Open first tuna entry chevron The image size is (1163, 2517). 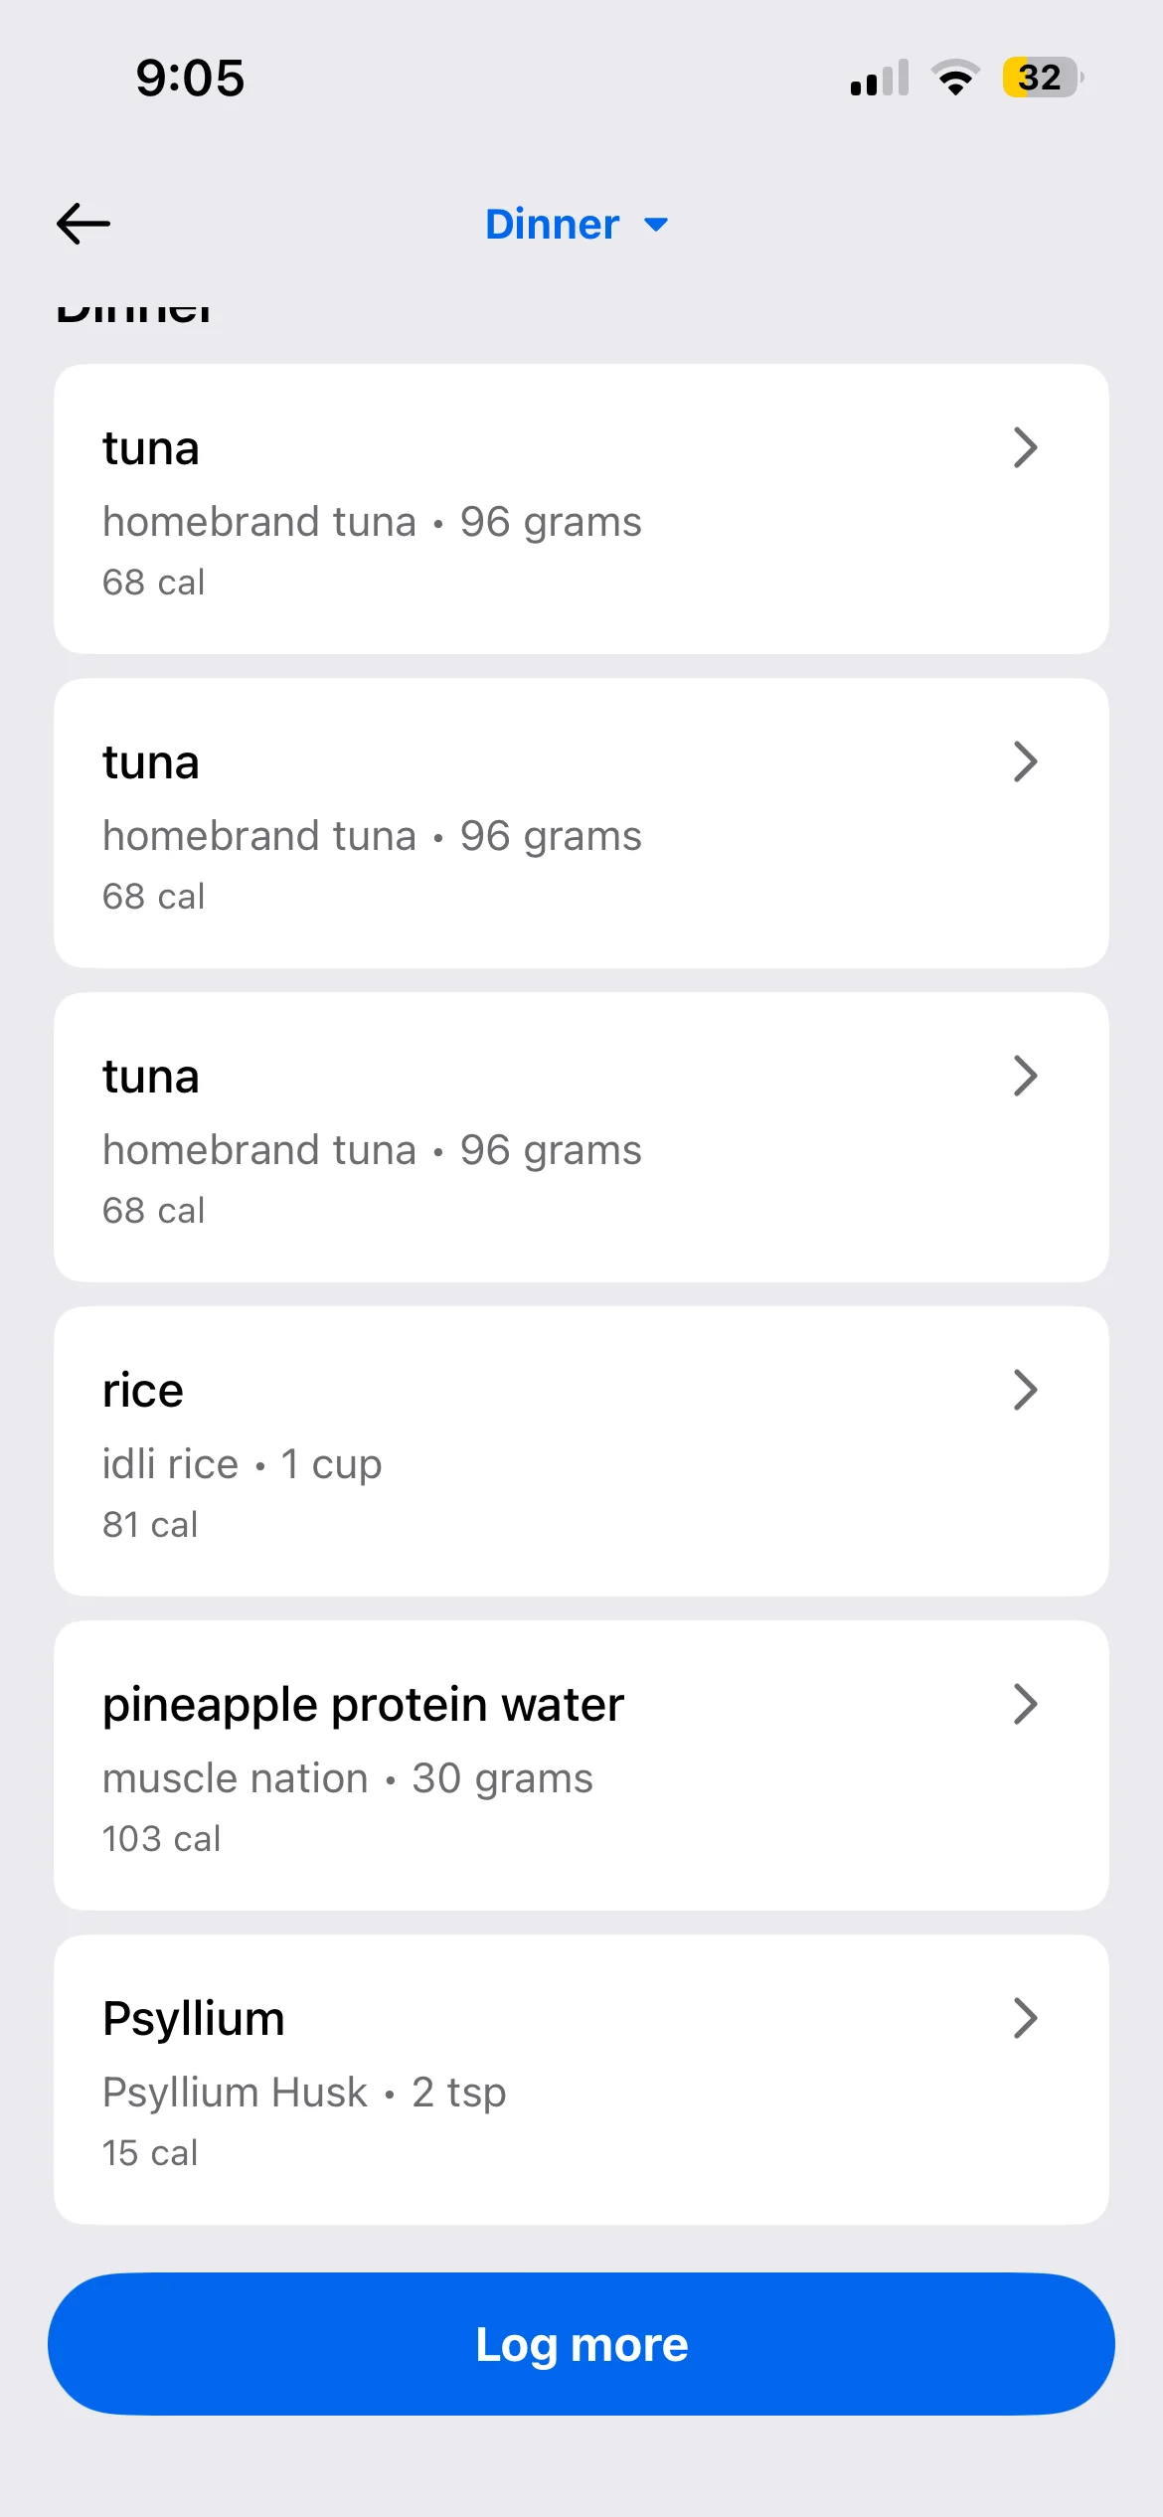[1025, 447]
